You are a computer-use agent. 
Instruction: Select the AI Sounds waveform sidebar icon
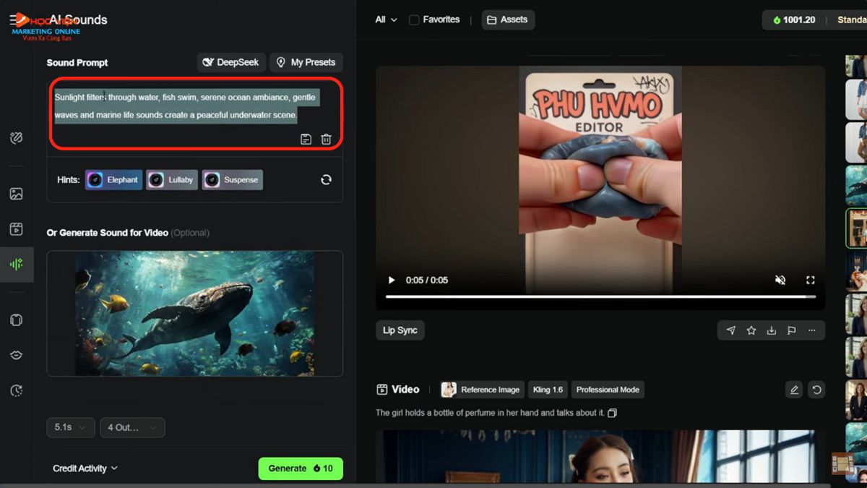tap(16, 264)
